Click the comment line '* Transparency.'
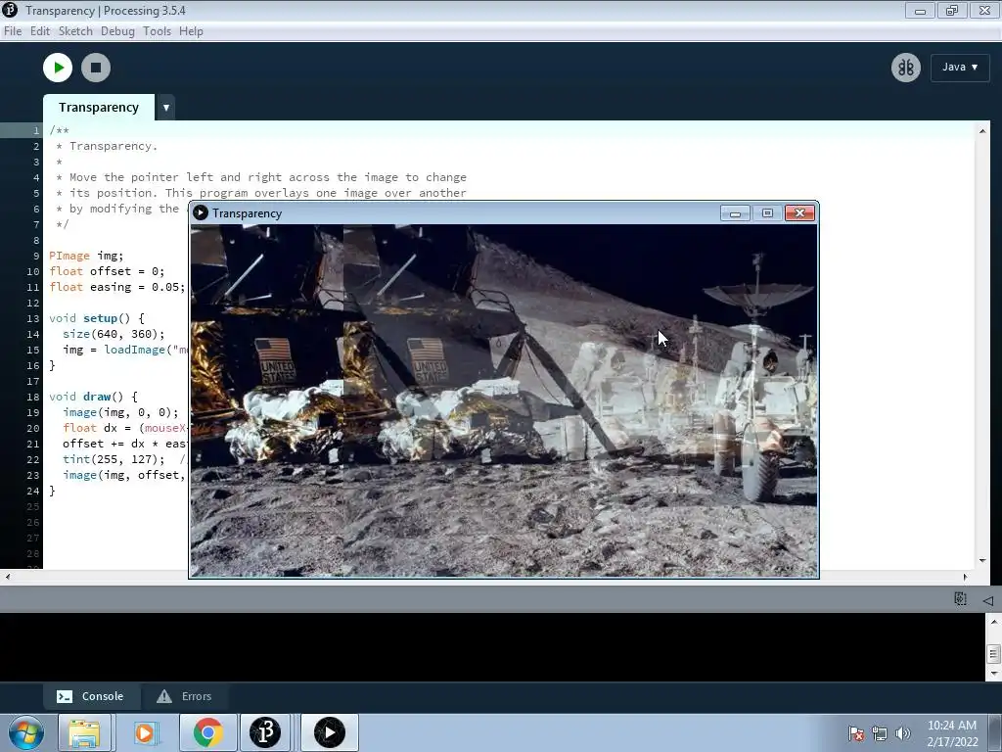 (x=106, y=146)
